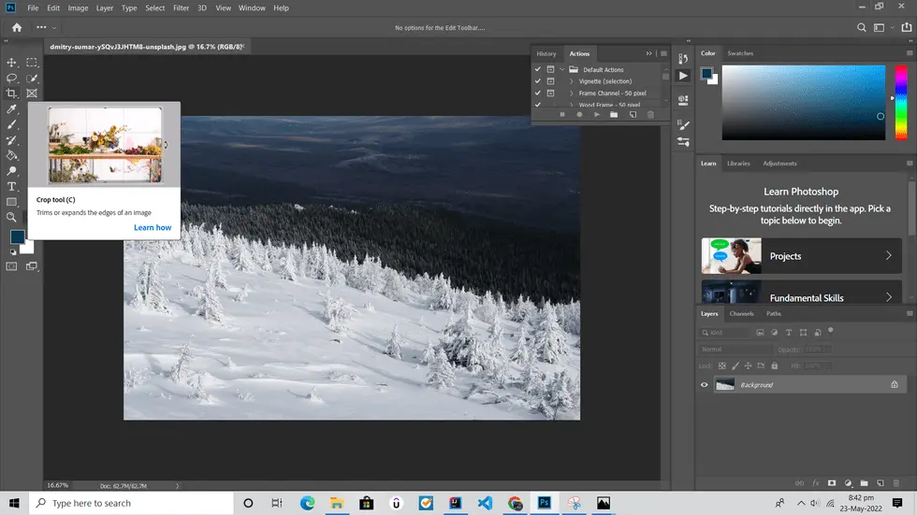This screenshot has width=917, height=515.
Task: Toggle dialog control for Vignette (selection)
Action: tap(550, 81)
